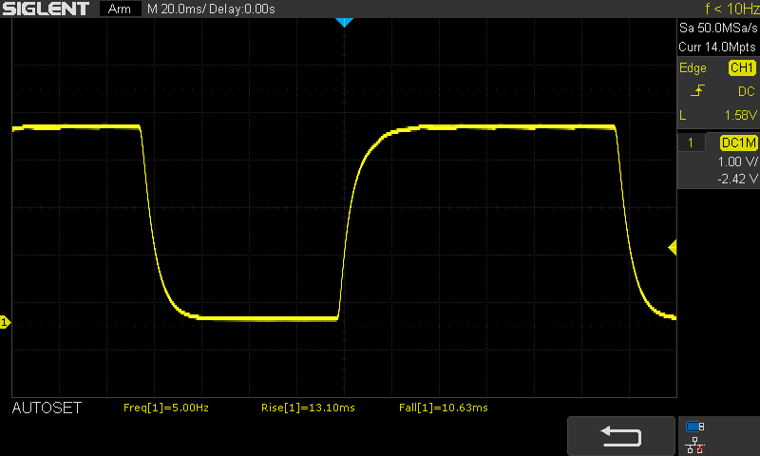The width and height of the screenshot is (760, 456).
Task: Click the blue trigger position marker
Action: (344, 22)
